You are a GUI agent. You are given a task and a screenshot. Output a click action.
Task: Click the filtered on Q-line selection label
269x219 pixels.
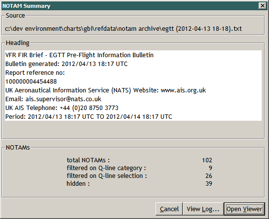pos(107,176)
